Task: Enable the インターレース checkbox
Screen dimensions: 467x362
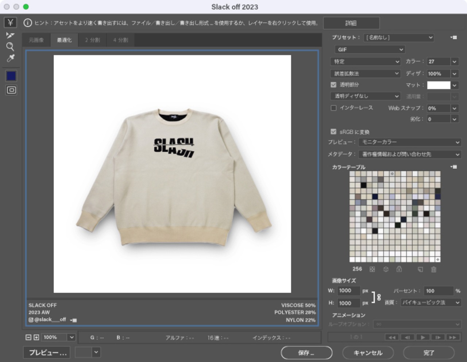Action: 333,108
